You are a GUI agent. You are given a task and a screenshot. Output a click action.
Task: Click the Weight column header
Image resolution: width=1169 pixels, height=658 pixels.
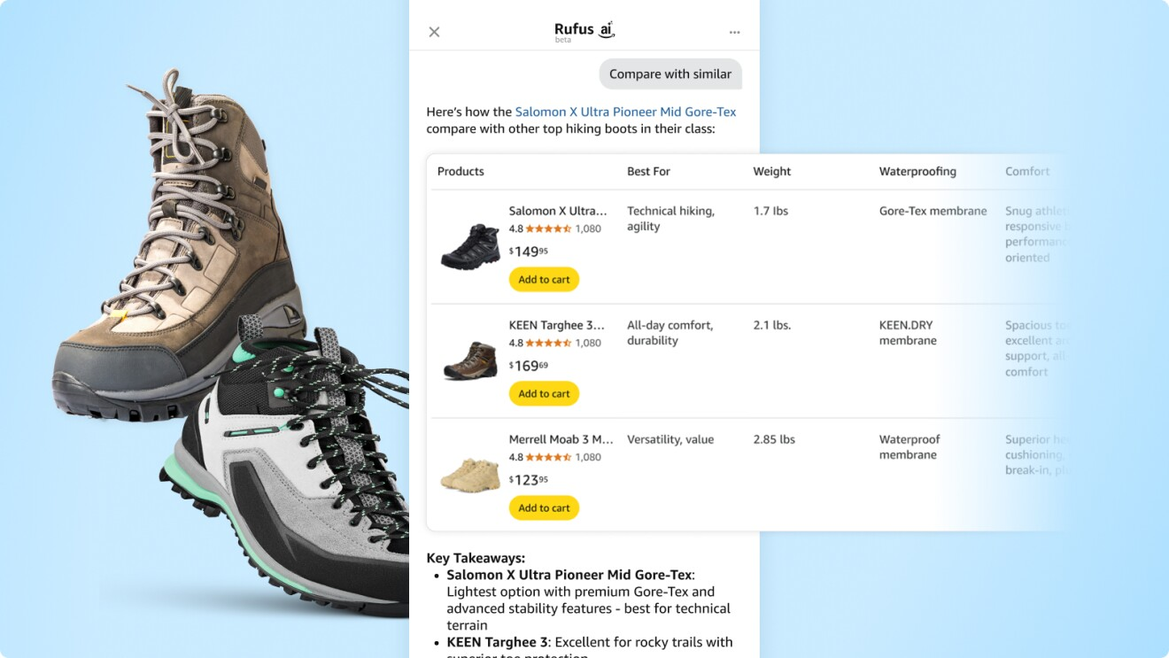(772, 172)
